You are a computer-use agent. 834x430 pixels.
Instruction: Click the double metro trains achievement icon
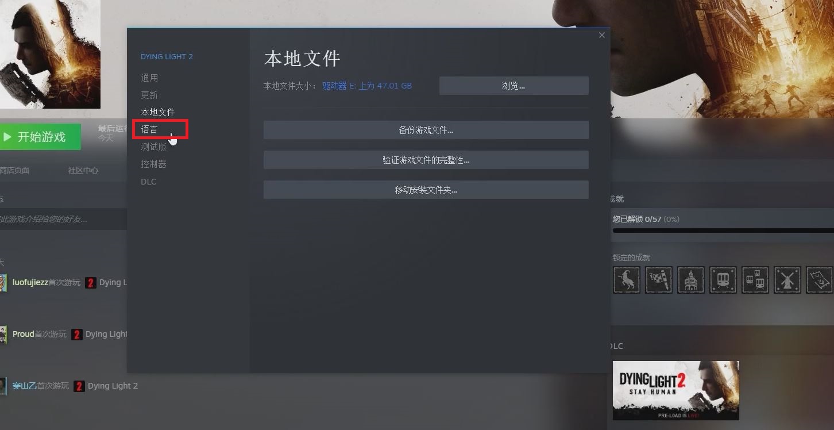coord(755,280)
